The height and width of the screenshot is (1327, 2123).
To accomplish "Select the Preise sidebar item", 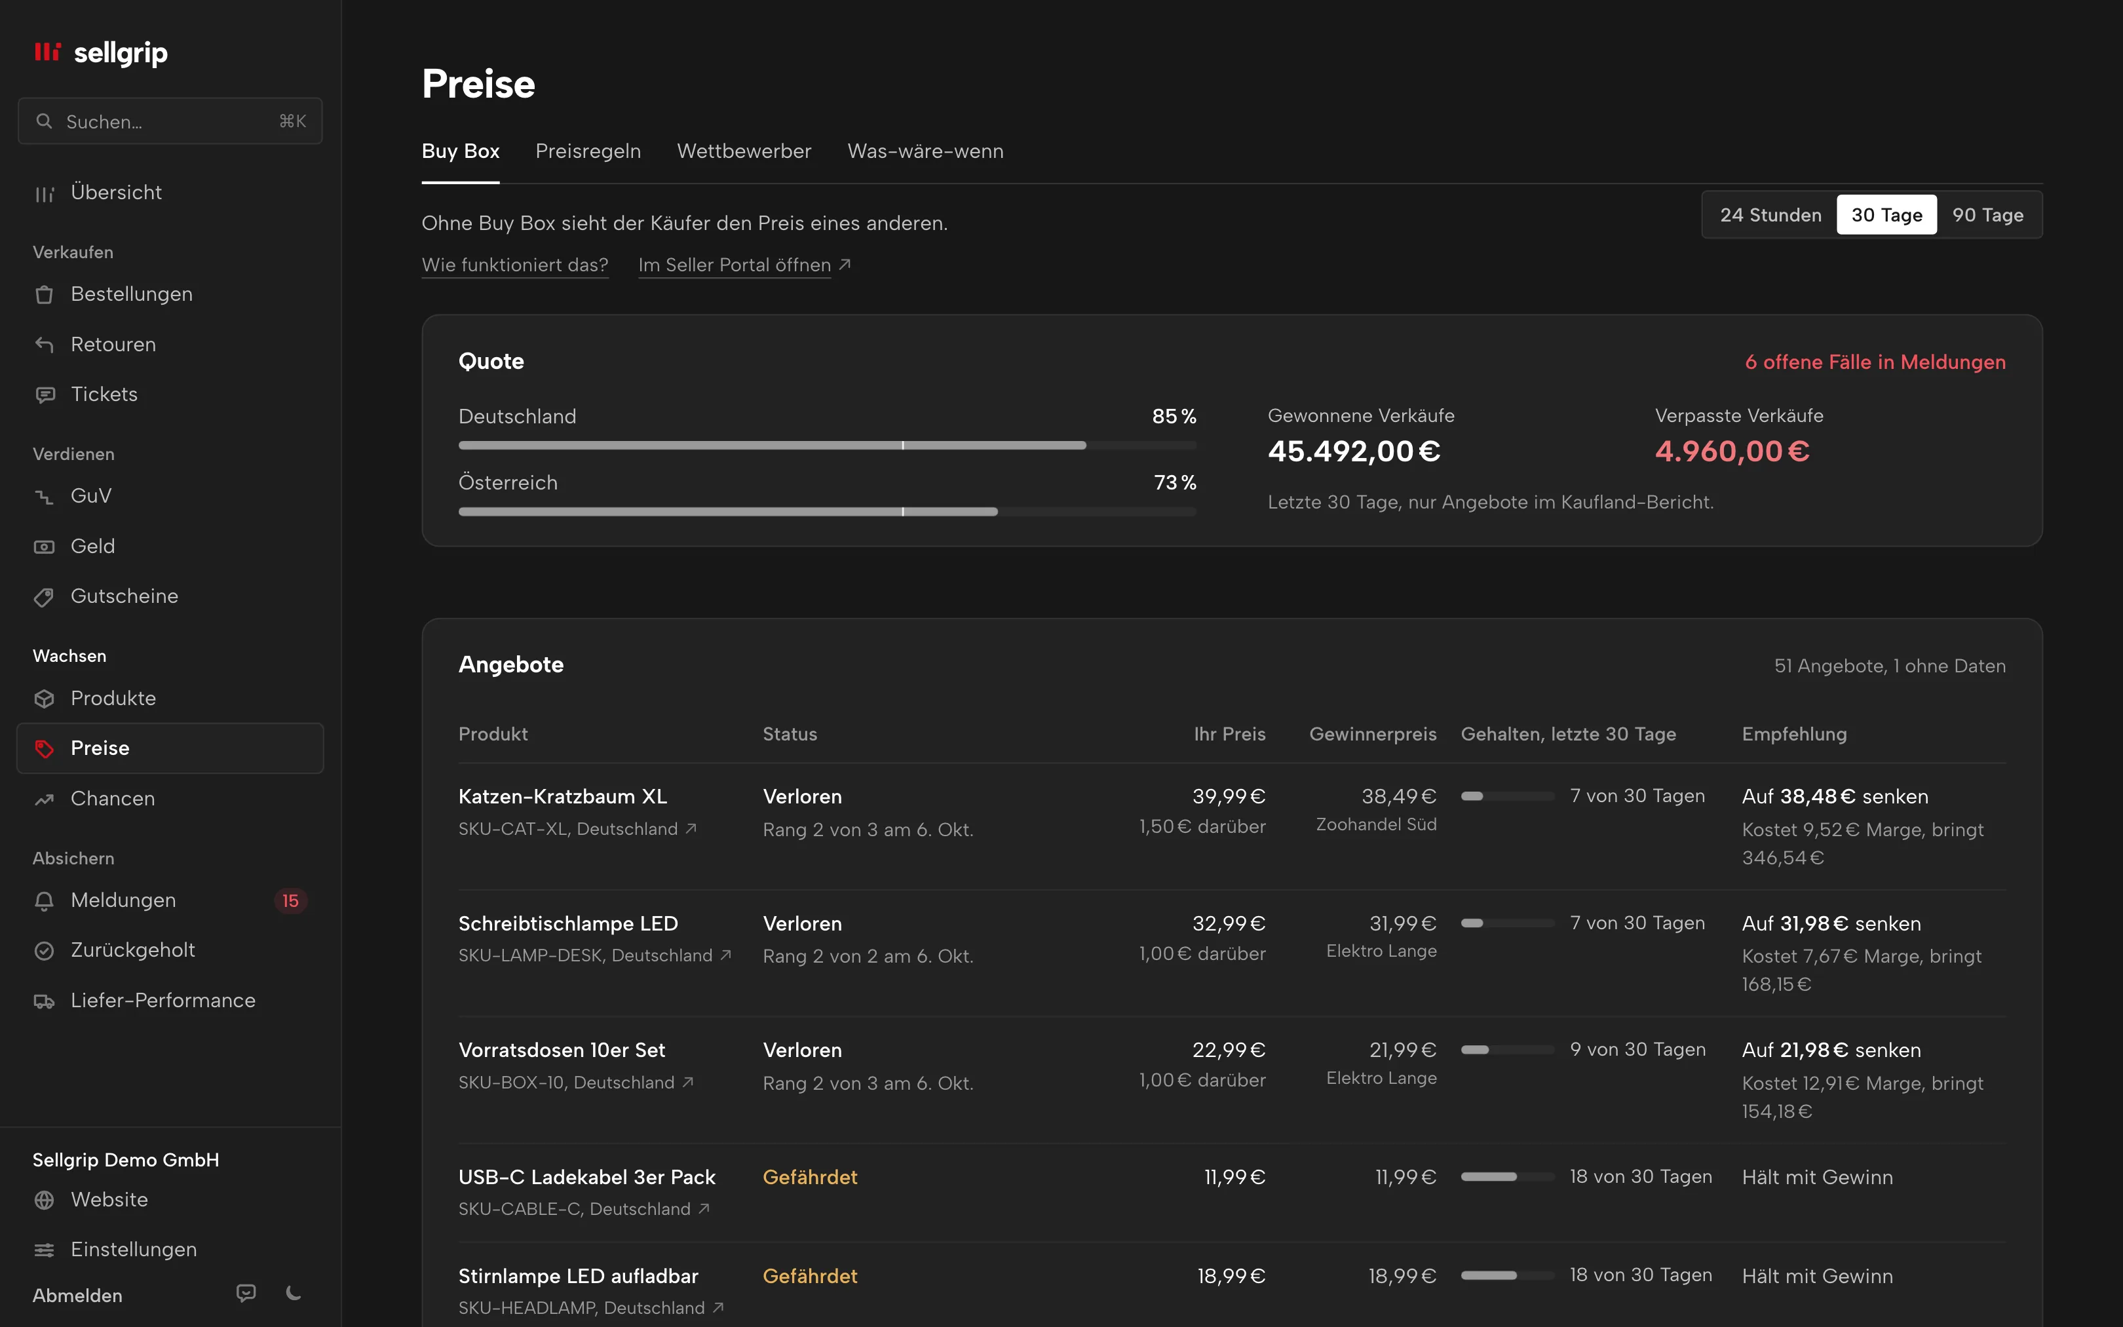I will 170,748.
